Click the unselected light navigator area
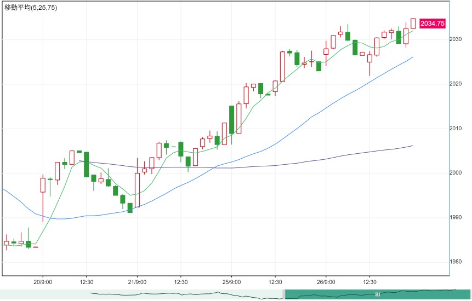Viewport: 472px width, 301px height. 141,294
